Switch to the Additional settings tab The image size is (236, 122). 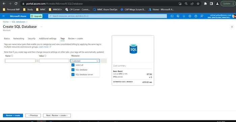[48, 38]
